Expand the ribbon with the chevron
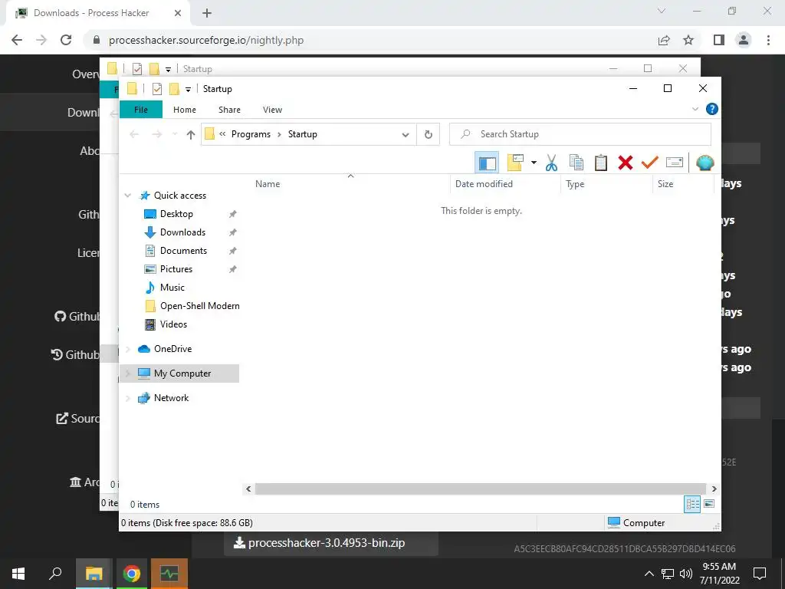The image size is (785, 589). click(x=695, y=109)
